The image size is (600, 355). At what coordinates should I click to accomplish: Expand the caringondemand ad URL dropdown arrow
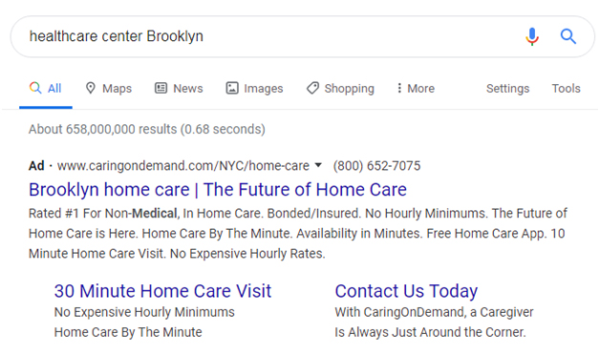(318, 165)
